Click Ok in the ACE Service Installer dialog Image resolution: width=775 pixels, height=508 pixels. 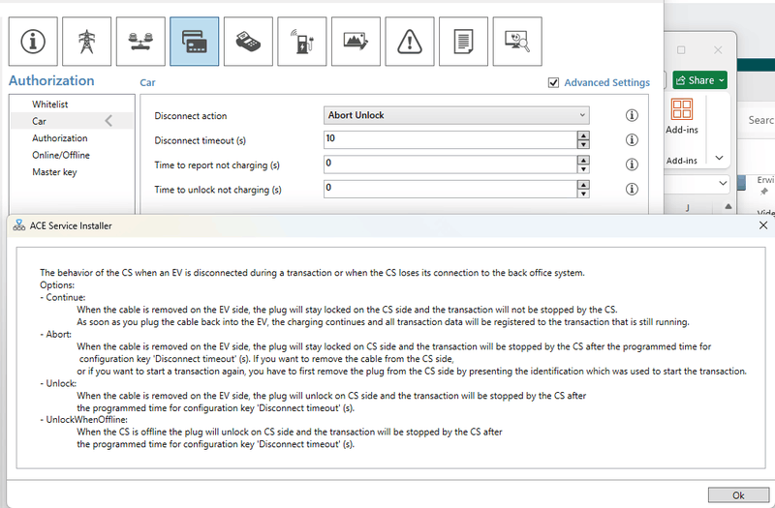coord(738,495)
